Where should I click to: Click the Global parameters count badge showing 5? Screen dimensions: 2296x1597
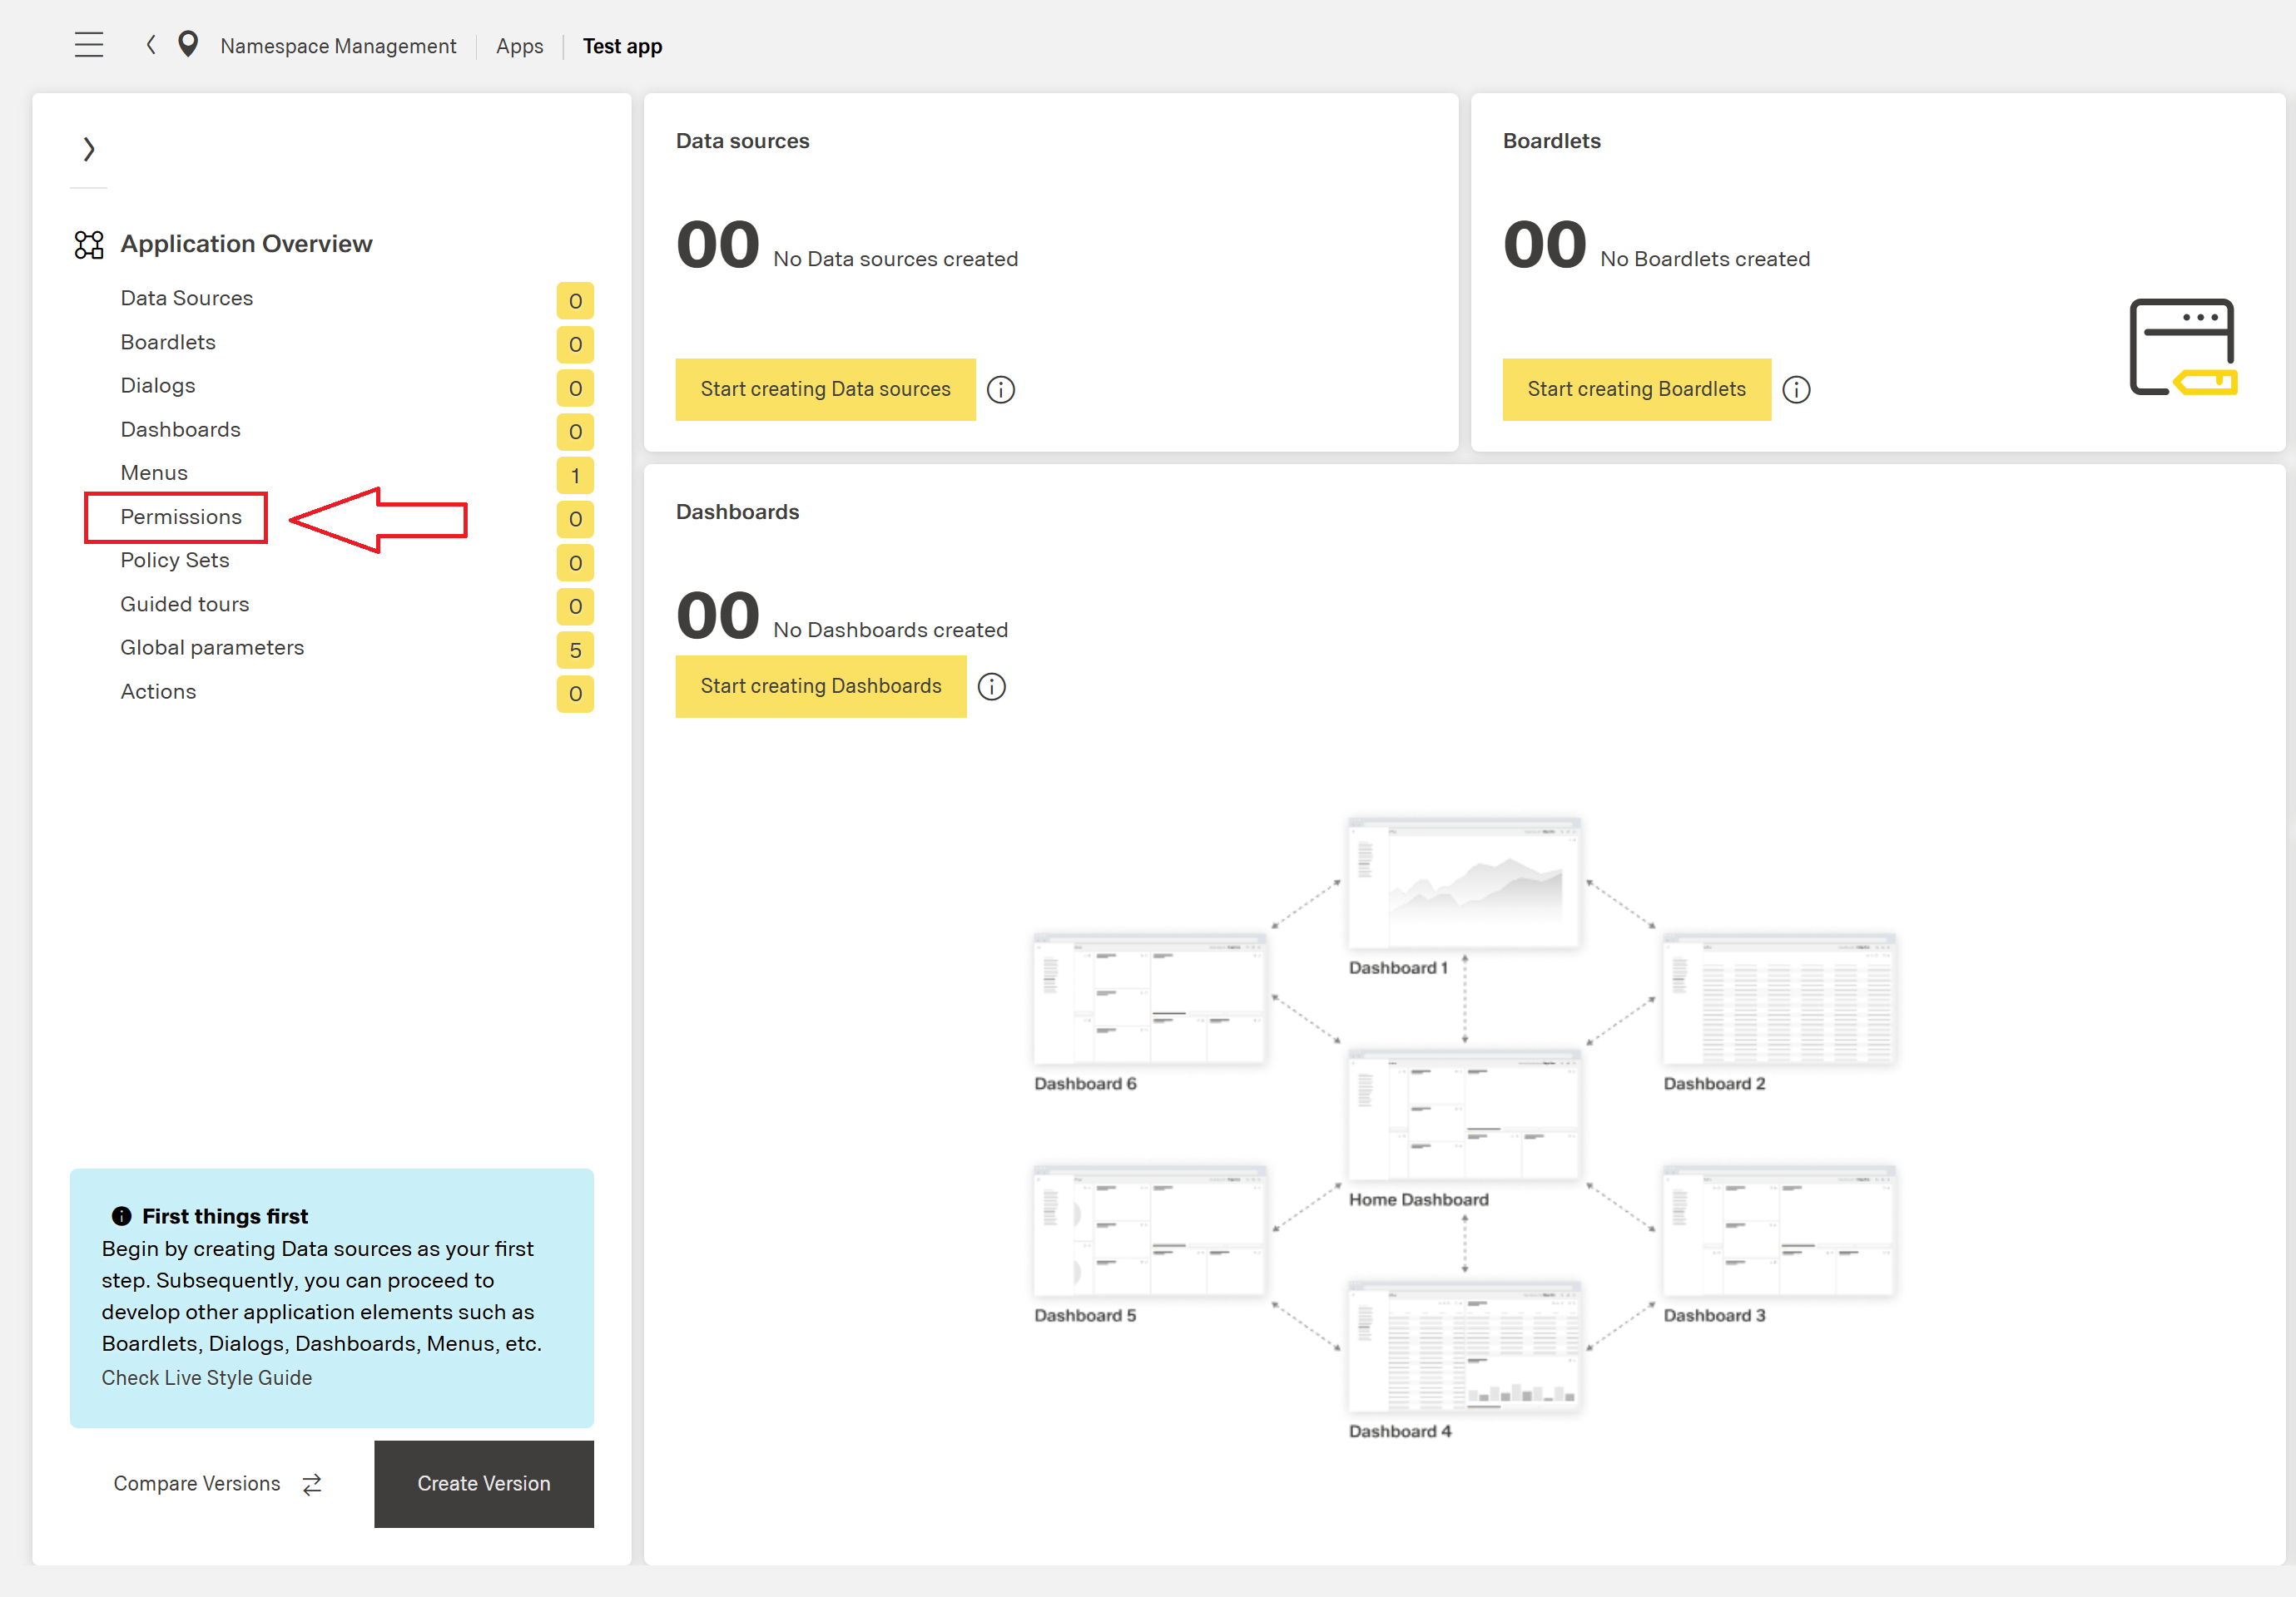pyautogui.click(x=575, y=650)
